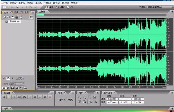Switch to 编辑 (Edit) view
174x112 pixels.
[x=49, y=7]
